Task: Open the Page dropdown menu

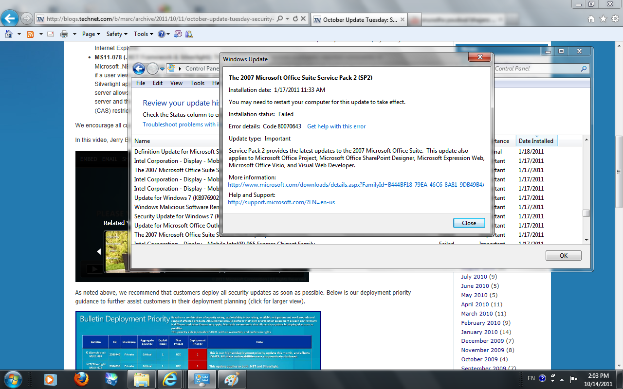Action: pyautogui.click(x=91, y=34)
